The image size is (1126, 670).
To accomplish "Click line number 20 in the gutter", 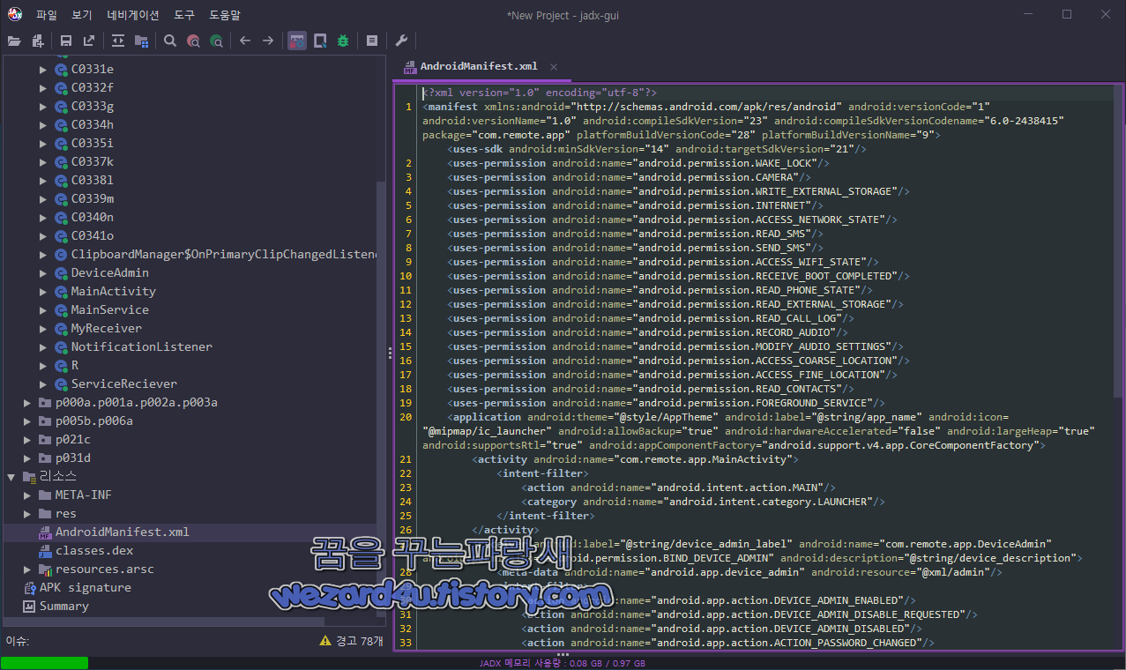I will (x=405, y=417).
